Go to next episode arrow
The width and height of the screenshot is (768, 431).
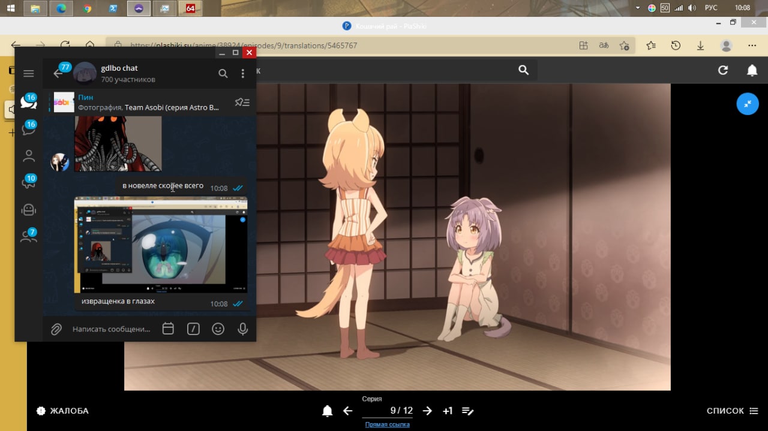427,411
